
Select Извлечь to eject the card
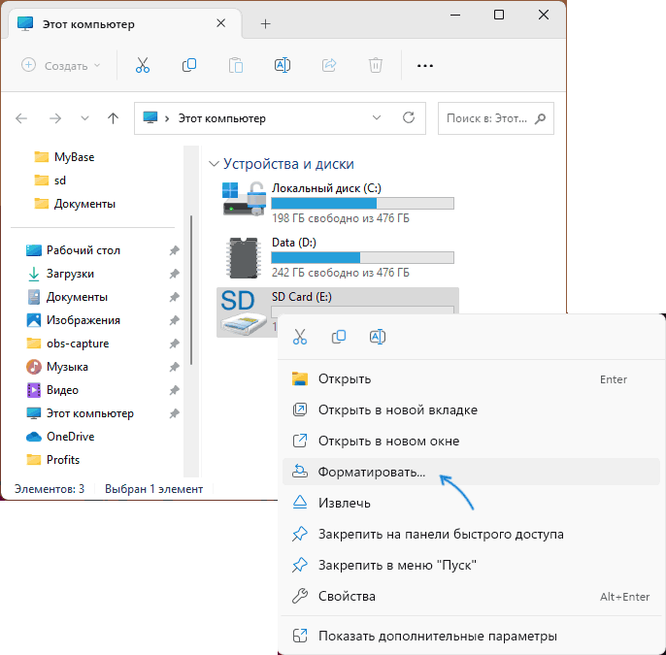(x=471, y=503)
